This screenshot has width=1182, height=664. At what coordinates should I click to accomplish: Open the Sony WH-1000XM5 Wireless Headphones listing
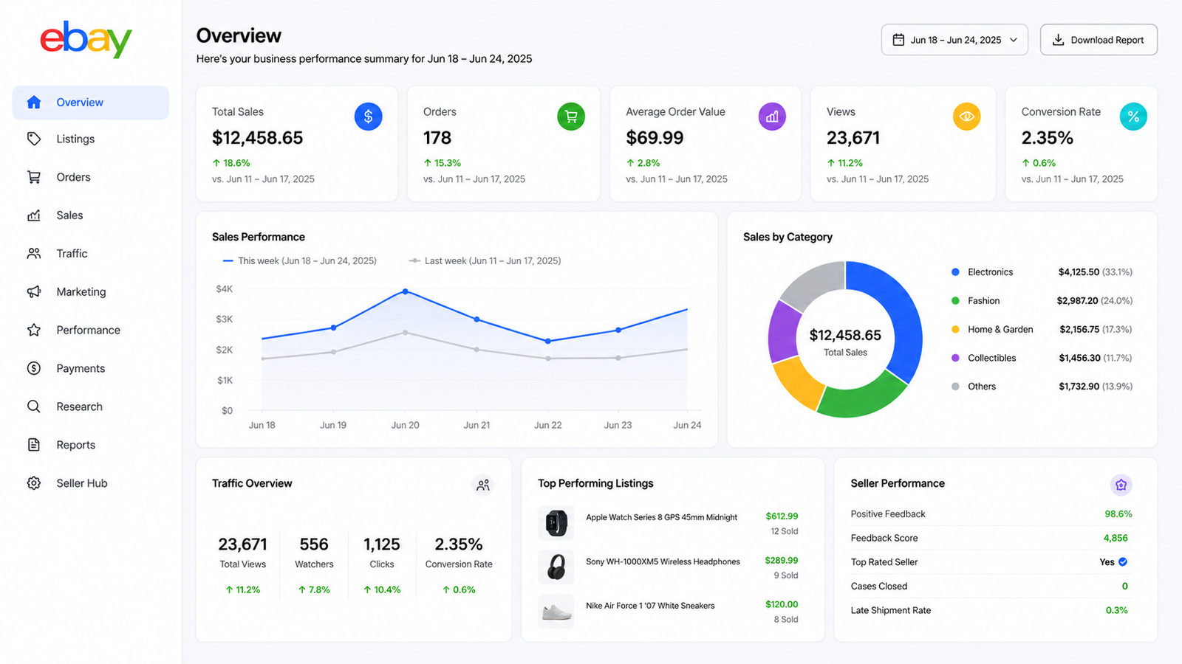point(663,561)
